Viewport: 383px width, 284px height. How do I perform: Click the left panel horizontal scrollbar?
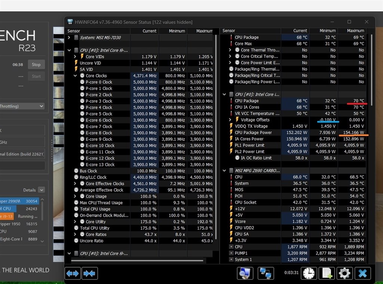click(x=137, y=261)
